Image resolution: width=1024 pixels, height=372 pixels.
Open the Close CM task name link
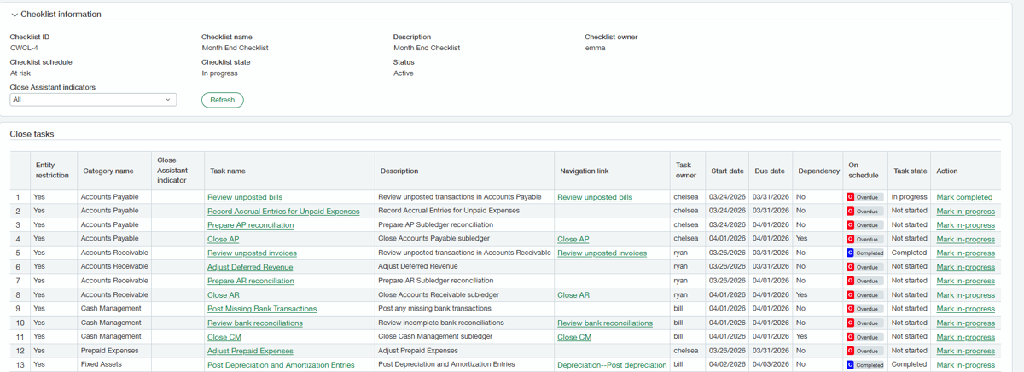224,337
